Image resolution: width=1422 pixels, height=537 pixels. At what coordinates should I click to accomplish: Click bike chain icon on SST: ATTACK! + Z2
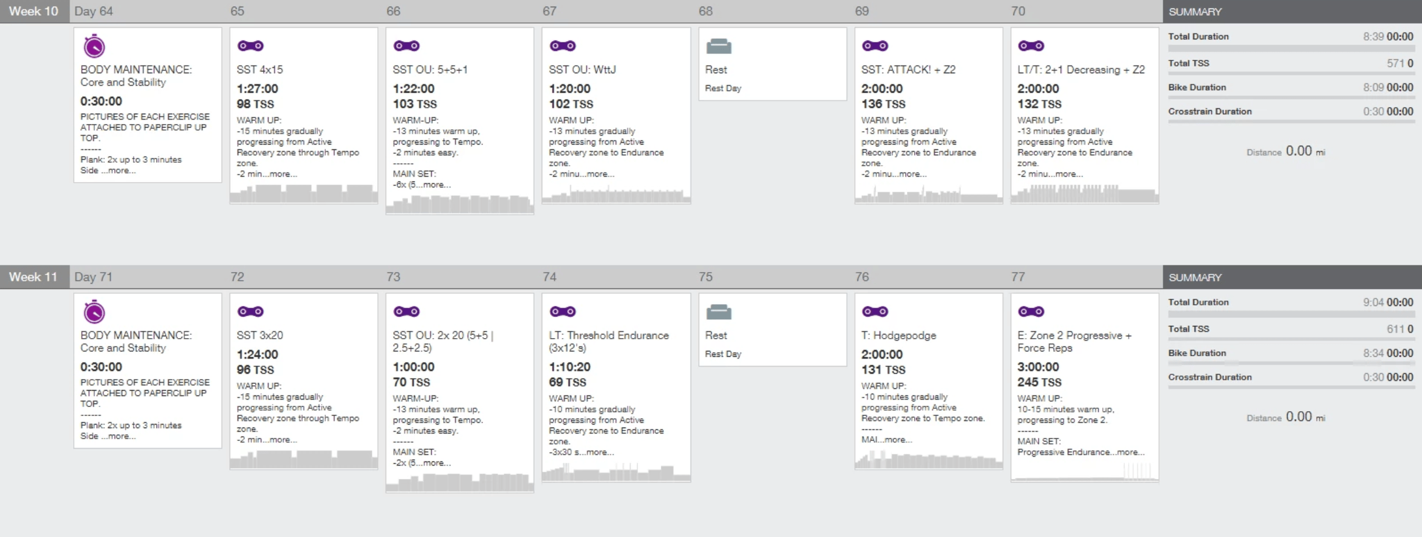point(875,45)
